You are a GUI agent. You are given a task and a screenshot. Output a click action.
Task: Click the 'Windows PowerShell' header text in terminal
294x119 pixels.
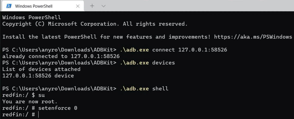click(x=31, y=17)
